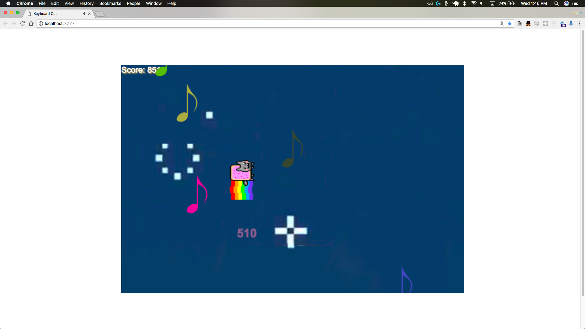This screenshot has width=585, height=329.
Task: Open the Notification Center list icon
Action: tap(575, 3)
